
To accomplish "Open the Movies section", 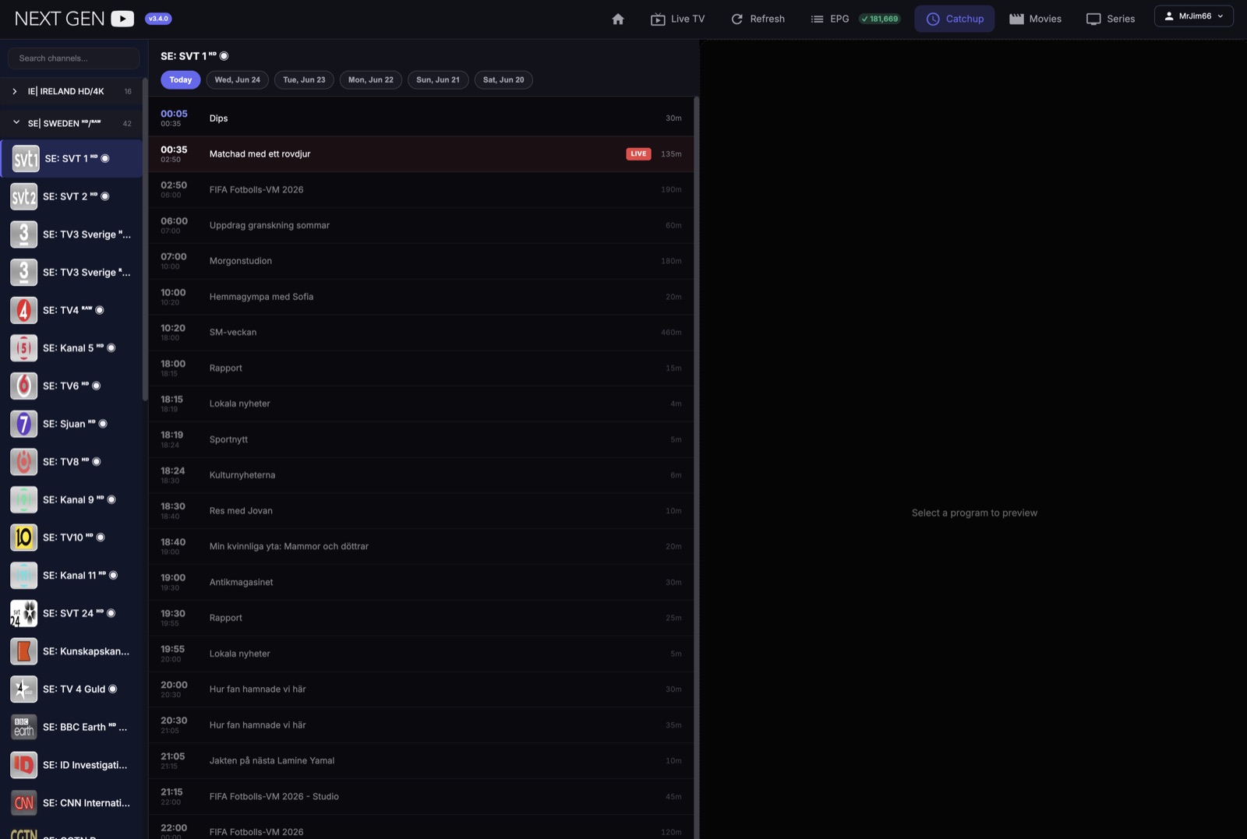I will point(1035,19).
